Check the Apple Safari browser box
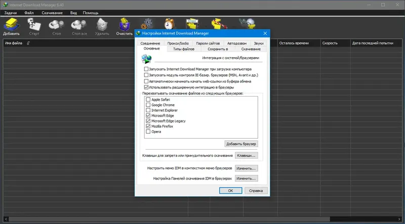Image resolution: width=405 pixels, height=224 pixels. [148, 99]
